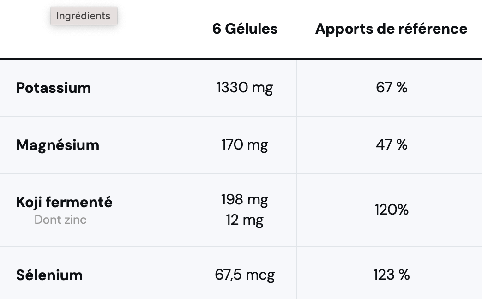Click the 1330 mg potassium value
Screen dimensions: 482x299
tap(245, 87)
